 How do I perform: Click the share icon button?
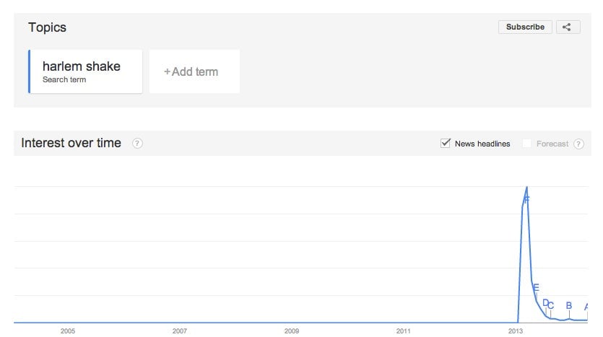(x=568, y=27)
